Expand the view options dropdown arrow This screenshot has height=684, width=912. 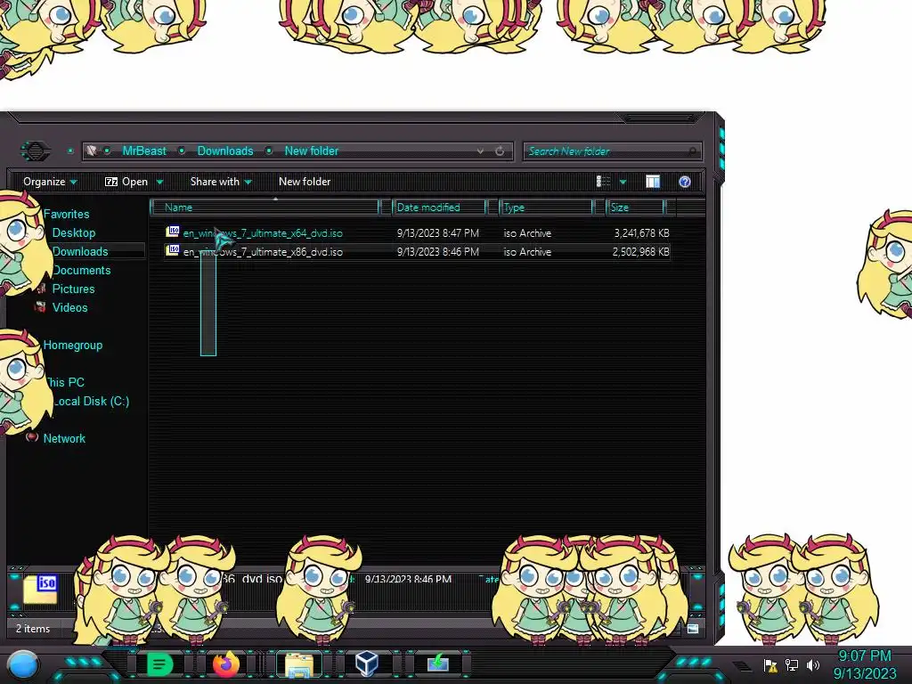pyautogui.click(x=623, y=182)
